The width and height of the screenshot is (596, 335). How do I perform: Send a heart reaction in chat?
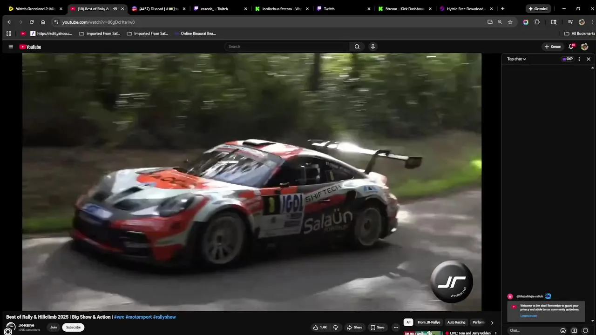coord(586,331)
